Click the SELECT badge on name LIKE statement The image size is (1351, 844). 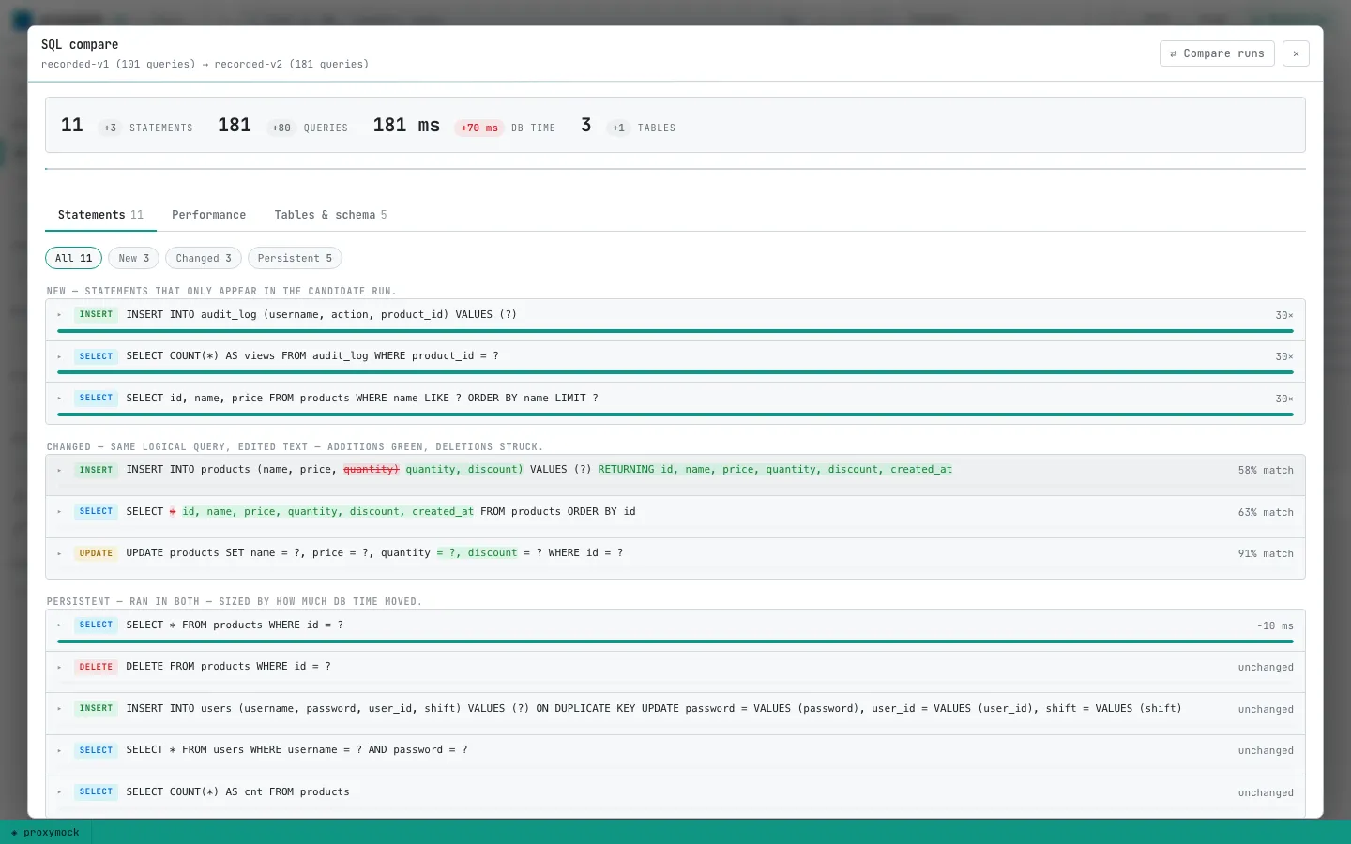pos(96,399)
